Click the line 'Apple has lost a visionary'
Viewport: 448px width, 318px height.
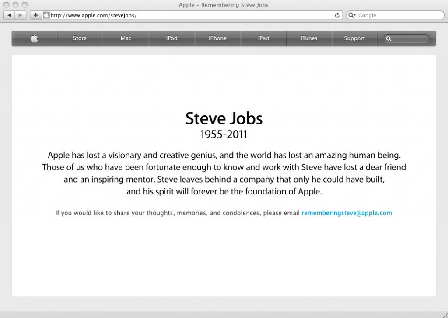[224, 155]
